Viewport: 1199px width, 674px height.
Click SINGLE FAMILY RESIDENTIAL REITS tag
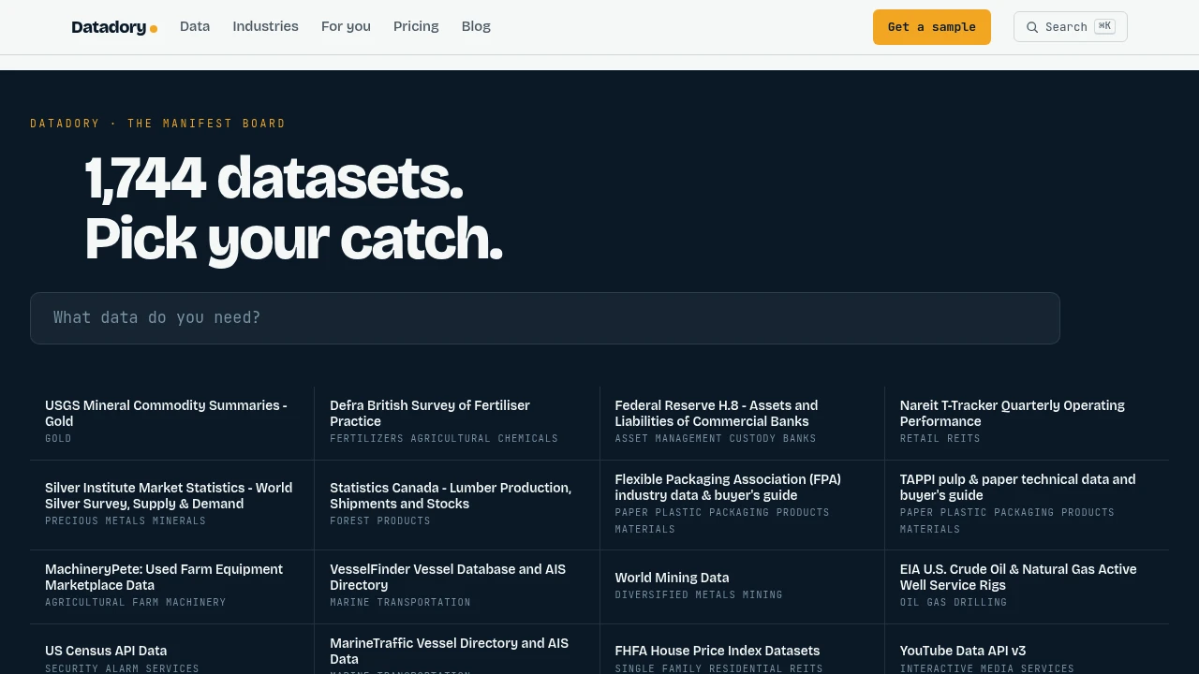point(719,668)
